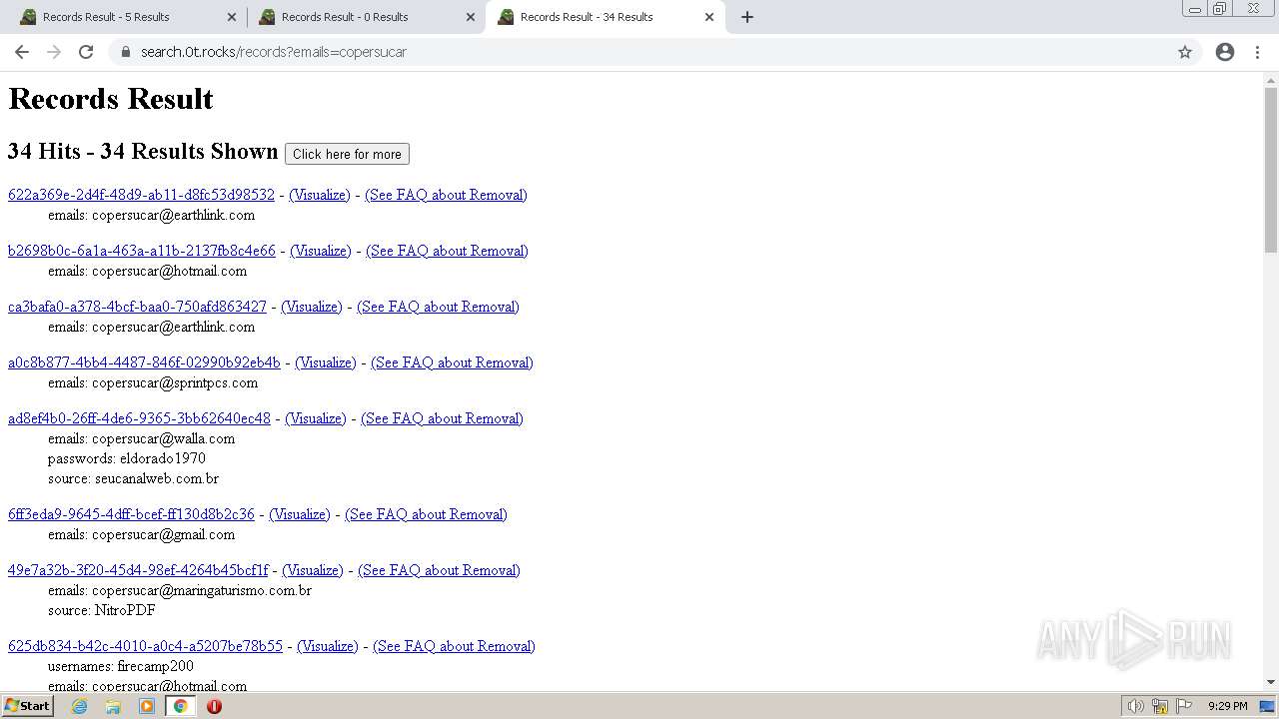Screen dimensions: 1279x719
Task: Open Windows Explorer folder in taskbar
Action: 113,706
